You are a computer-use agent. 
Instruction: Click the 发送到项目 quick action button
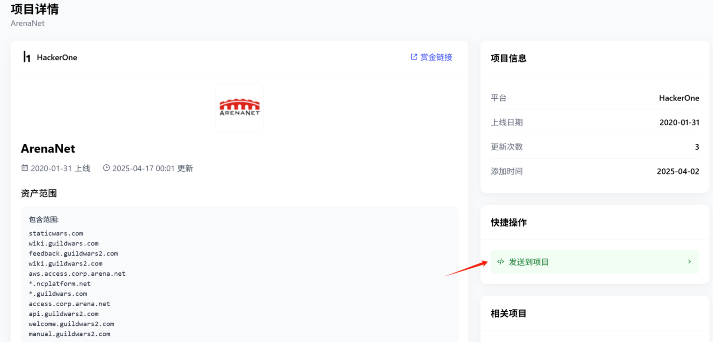click(x=595, y=262)
